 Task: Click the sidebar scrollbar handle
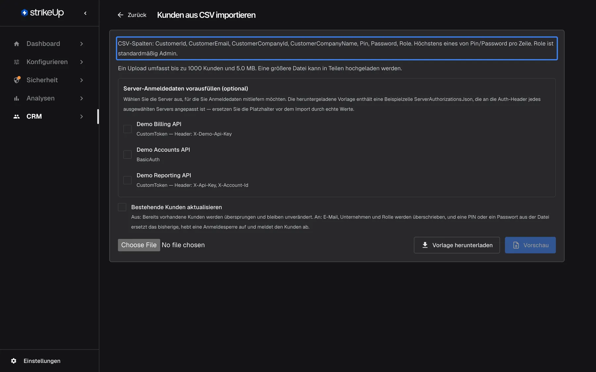(x=98, y=116)
